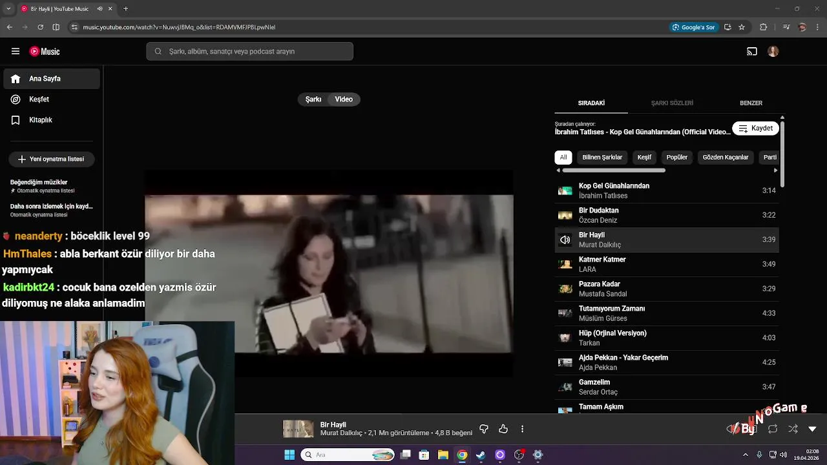Toggle shuffle in the player bar
Image resolution: width=827 pixels, height=465 pixels.
pos(793,429)
